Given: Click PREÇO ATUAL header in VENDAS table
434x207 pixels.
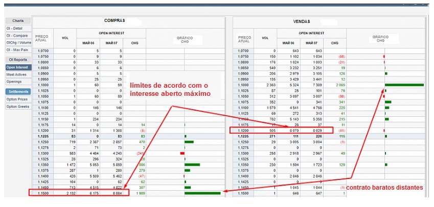Looking at the screenshot, I should coord(245,39).
